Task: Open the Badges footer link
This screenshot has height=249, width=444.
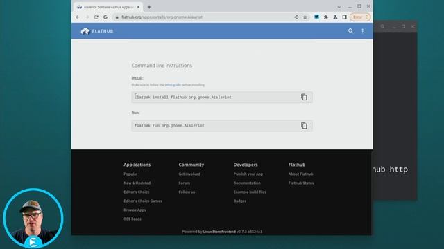Action: (x=240, y=201)
